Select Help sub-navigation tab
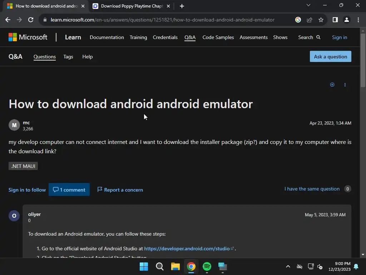 pos(88,57)
